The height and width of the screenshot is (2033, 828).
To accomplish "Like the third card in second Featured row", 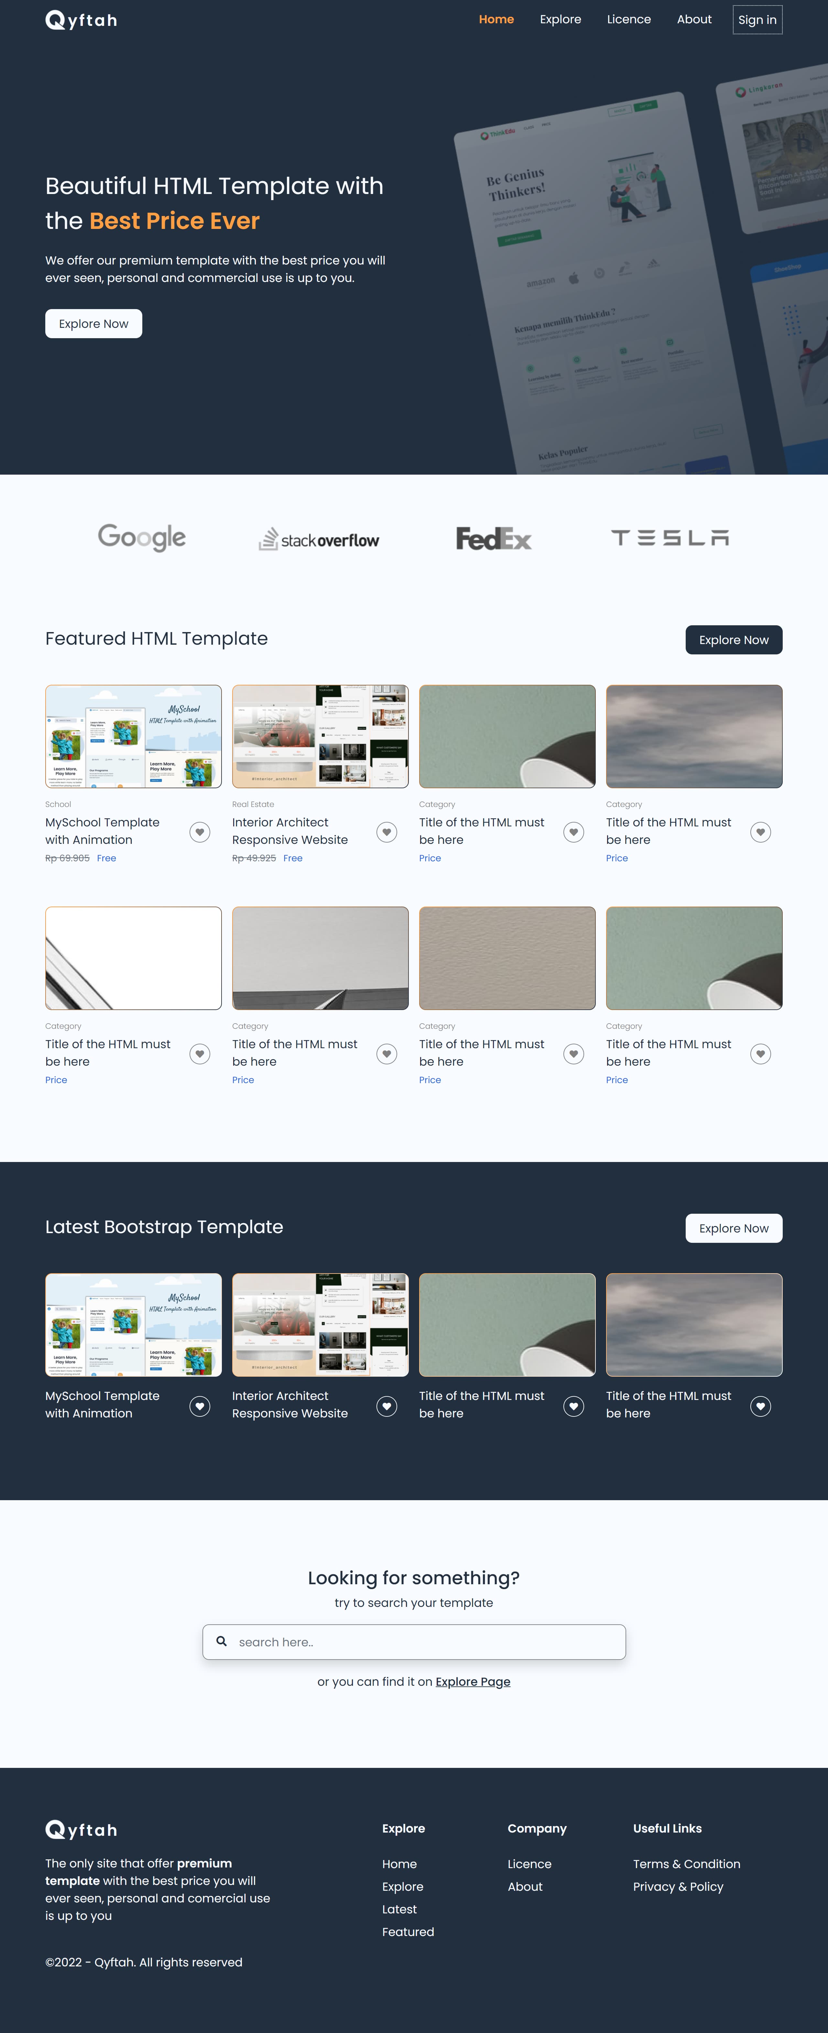I will tap(574, 1054).
